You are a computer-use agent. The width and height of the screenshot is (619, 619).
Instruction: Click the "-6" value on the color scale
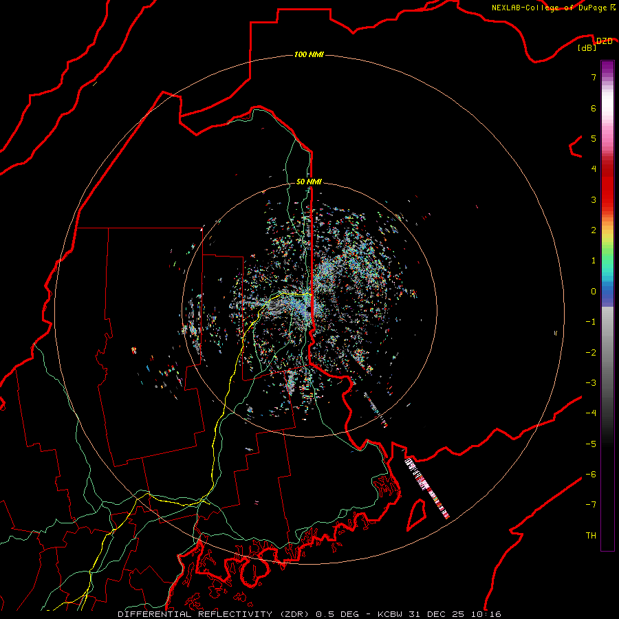(591, 475)
